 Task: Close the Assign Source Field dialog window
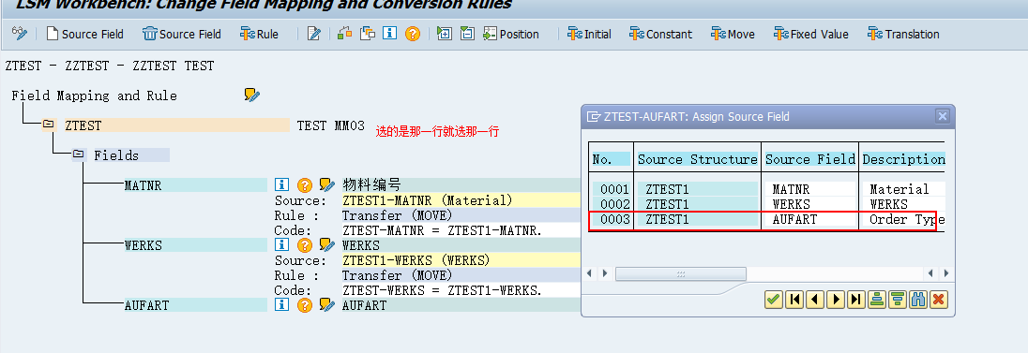click(x=942, y=117)
